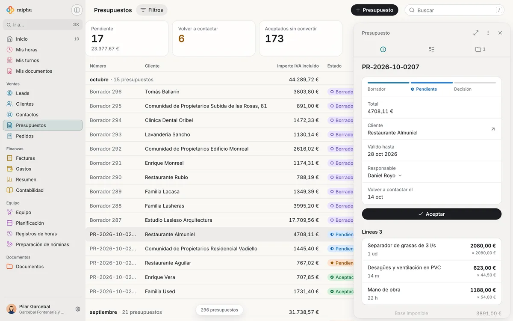Open row Restaurante Rubio
Viewport: 513px width, 321px height.
point(219,177)
